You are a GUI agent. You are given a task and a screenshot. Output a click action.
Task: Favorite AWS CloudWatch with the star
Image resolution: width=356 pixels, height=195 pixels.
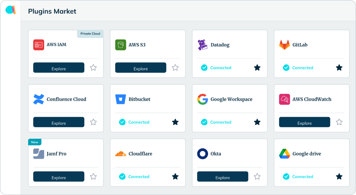pyautogui.click(x=339, y=122)
